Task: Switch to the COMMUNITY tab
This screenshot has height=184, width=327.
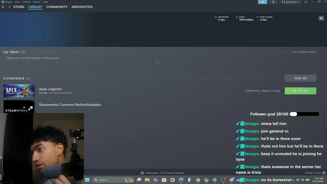Action: pos(57,7)
